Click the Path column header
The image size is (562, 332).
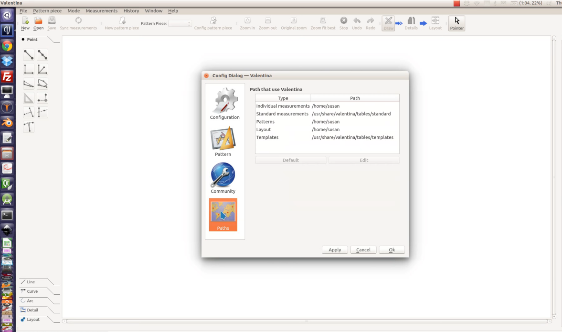tap(355, 98)
